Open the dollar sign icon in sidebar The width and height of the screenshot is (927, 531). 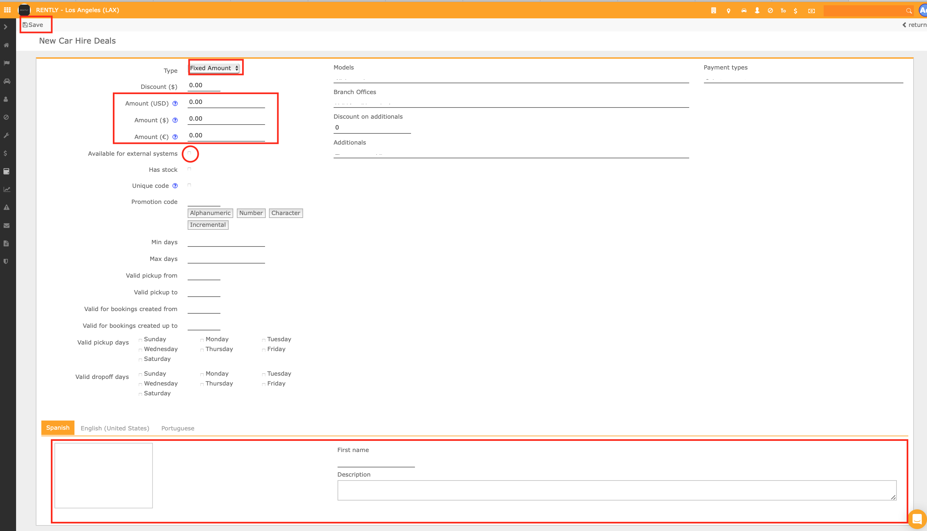[x=6, y=153]
